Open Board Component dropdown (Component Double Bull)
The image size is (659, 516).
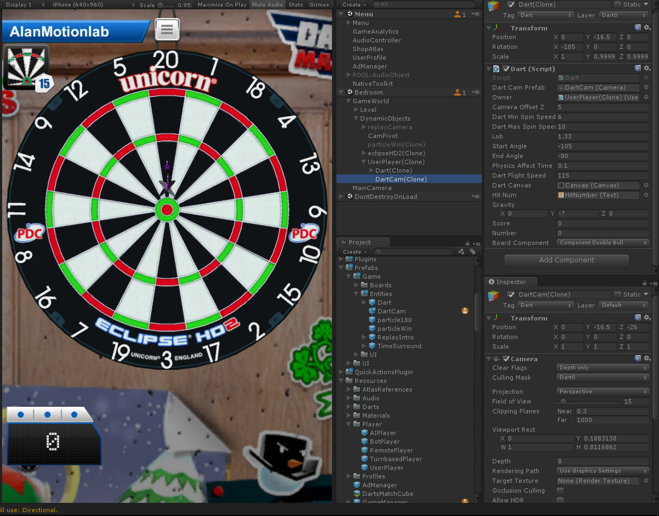click(603, 243)
